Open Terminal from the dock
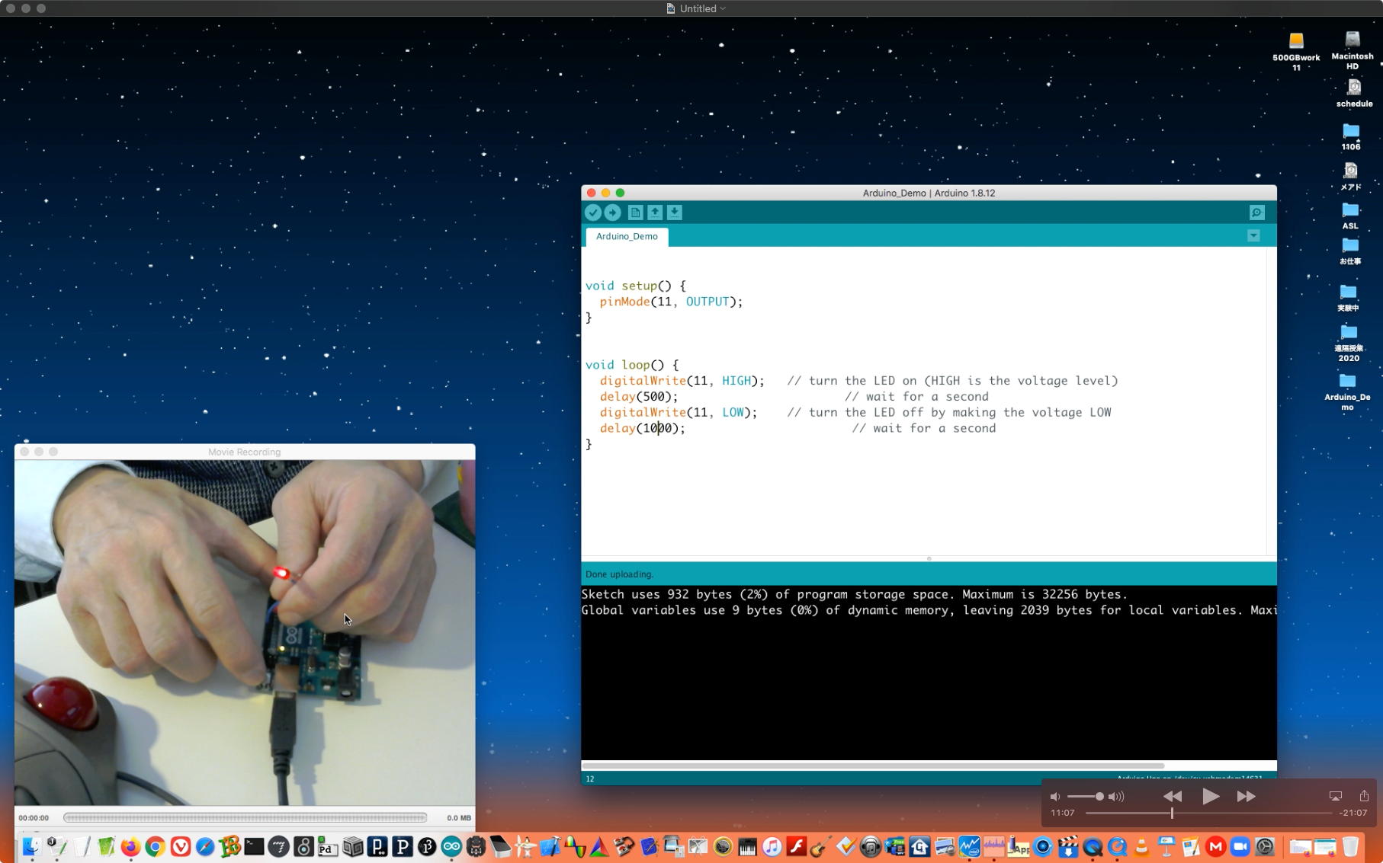Screen dimensions: 1383x863 254,846
